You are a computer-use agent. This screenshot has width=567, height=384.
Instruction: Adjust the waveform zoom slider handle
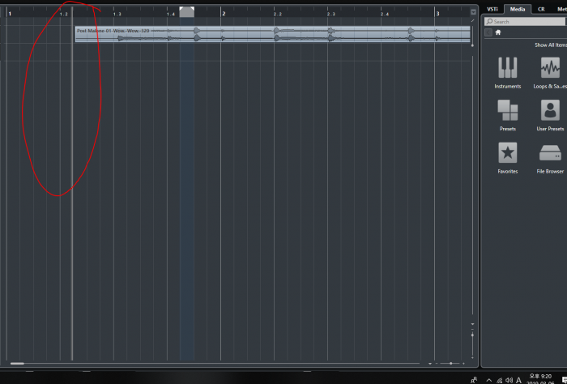click(x=472, y=45)
